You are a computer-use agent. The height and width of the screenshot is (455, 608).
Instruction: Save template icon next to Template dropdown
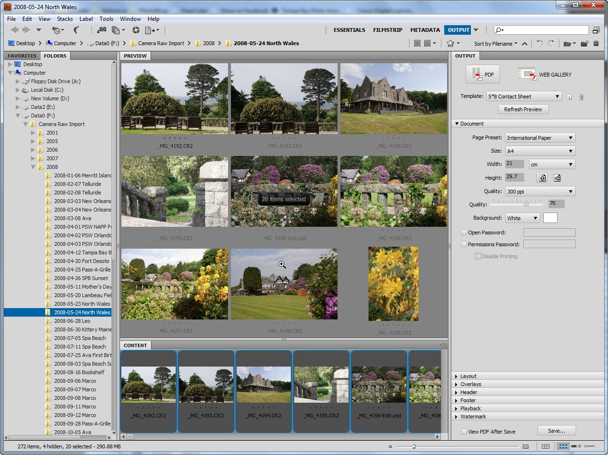(569, 97)
